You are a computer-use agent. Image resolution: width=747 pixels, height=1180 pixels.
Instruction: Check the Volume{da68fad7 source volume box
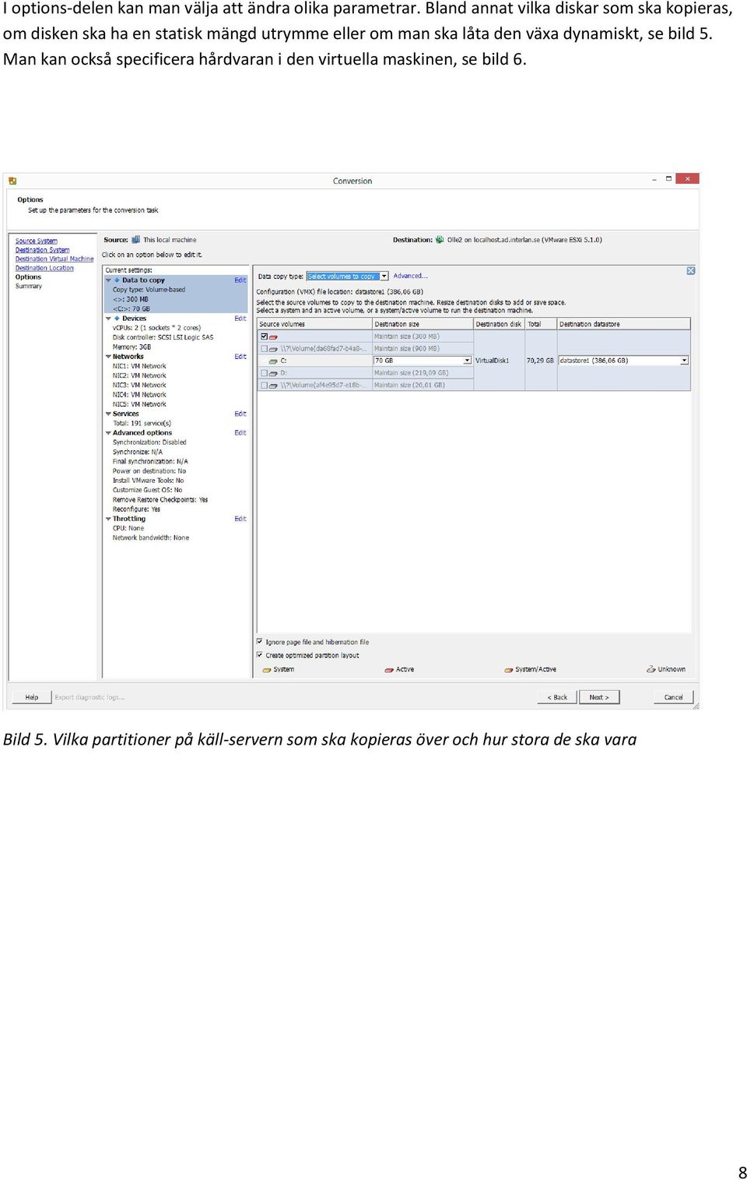click(264, 349)
